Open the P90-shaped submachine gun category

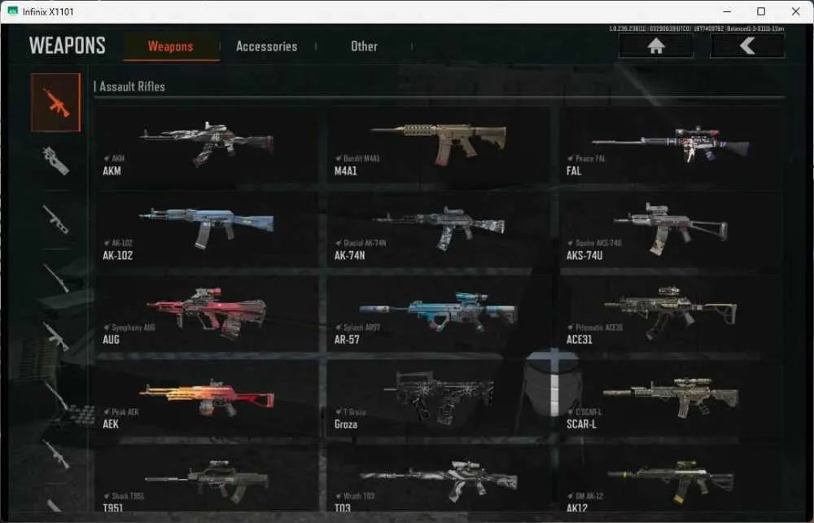pos(55,160)
